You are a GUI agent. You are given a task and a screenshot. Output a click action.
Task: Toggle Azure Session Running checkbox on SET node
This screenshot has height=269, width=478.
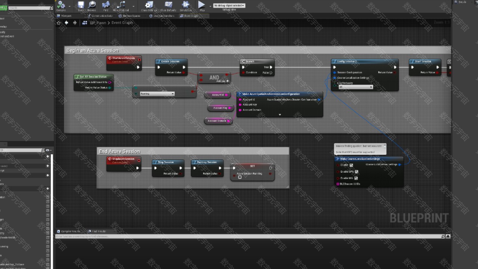pos(240,177)
